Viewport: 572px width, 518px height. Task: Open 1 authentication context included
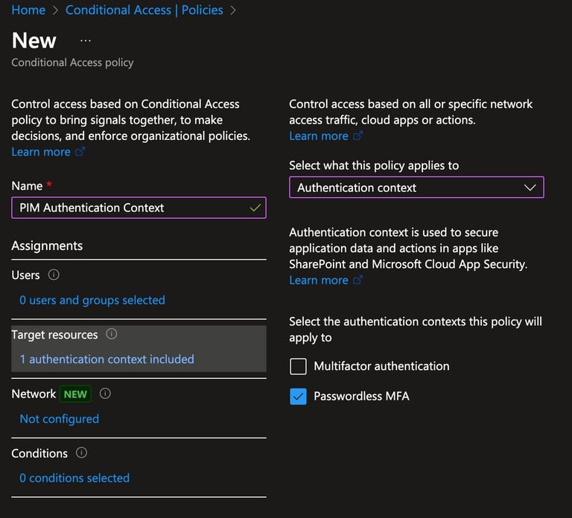click(x=107, y=359)
